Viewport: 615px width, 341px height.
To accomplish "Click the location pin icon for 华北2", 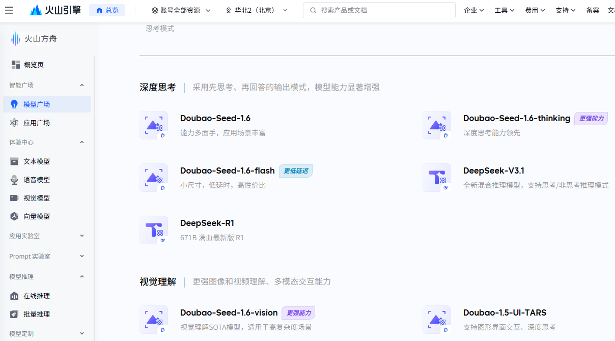I will (229, 10).
